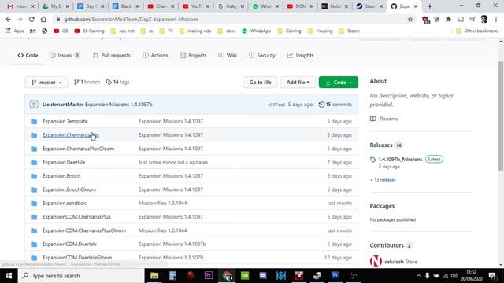
Task: Switch to the Steam browser tab
Action: (x=369, y=6)
